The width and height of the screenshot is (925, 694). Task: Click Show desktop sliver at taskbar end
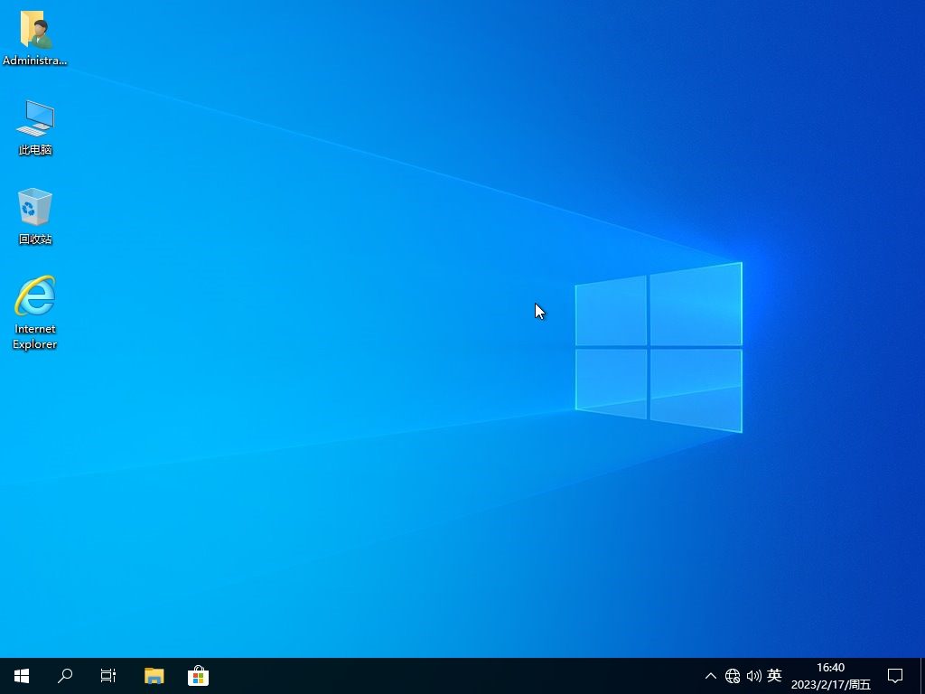click(x=922, y=676)
